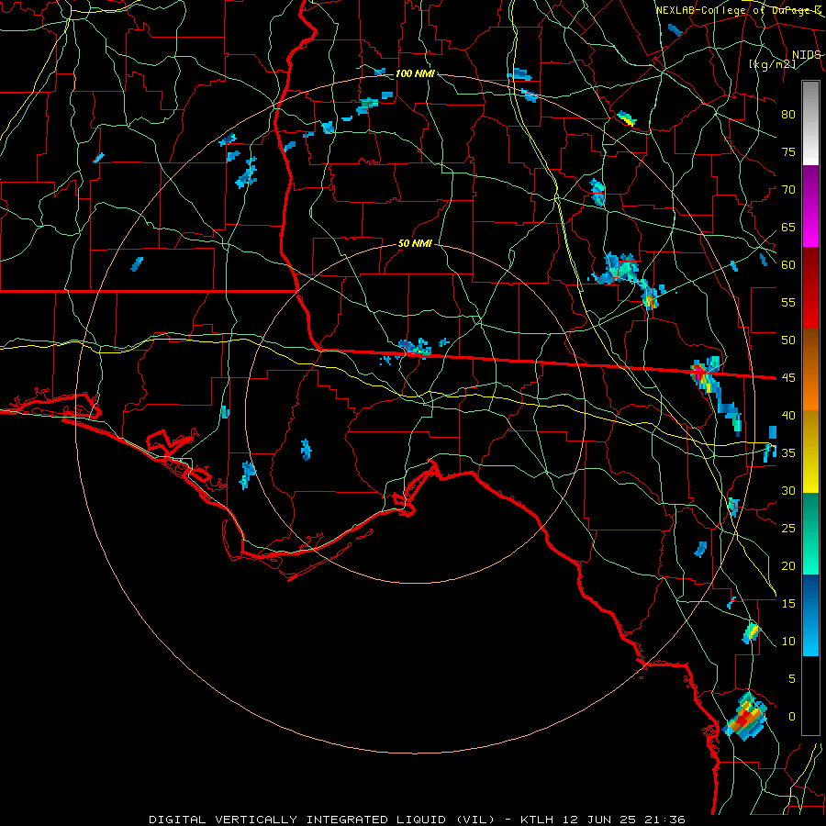The width and height of the screenshot is (826, 826).
Task: Click the 10 value on the color scale
Action: [788, 642]
